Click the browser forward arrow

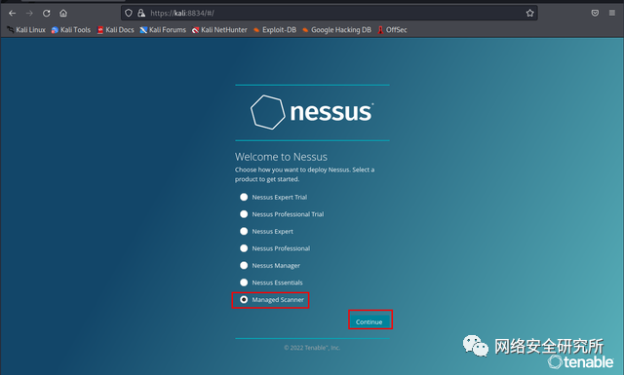[29, 13]
